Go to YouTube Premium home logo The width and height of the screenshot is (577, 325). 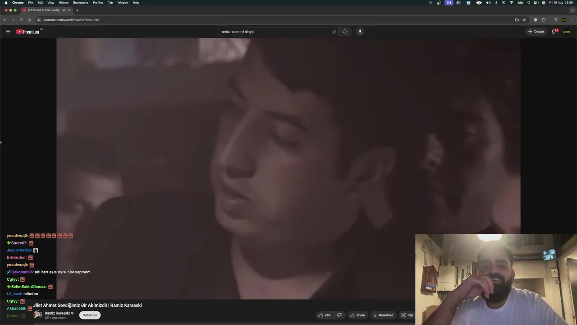point(28,32)
